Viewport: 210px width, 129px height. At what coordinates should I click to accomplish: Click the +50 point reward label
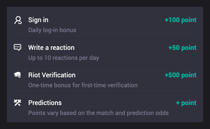point(182,48)
